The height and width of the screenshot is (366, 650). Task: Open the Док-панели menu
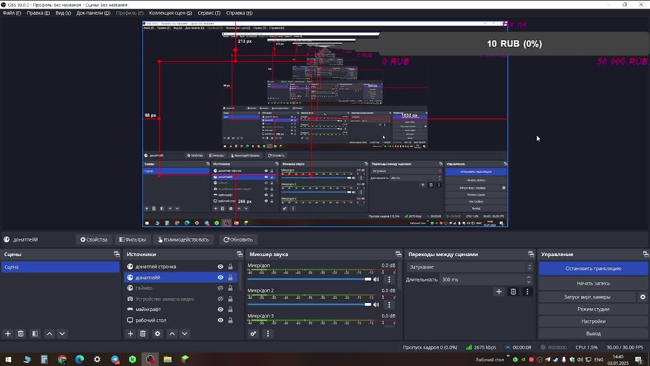point(93,13)
